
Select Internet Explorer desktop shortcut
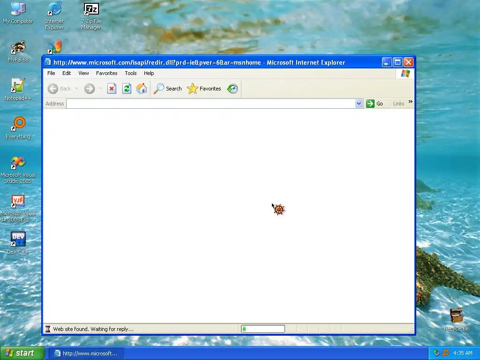pos(54,15)
